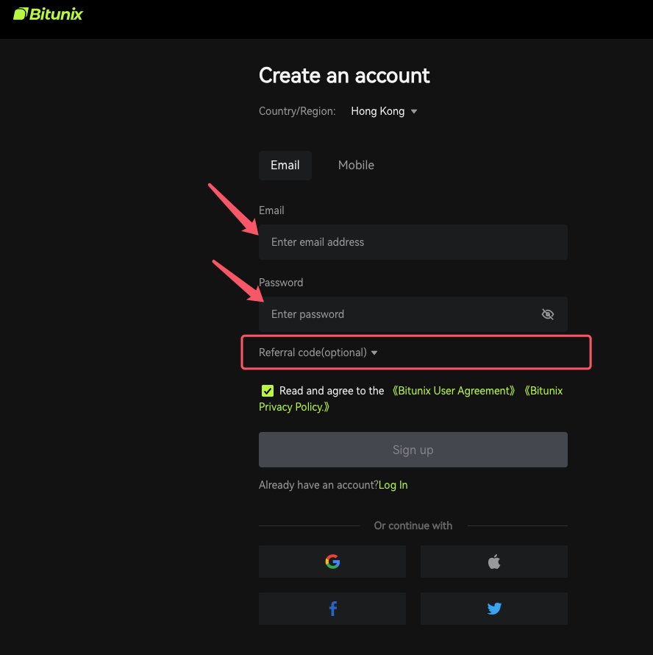Click the Create an account heading
Viewport: 653px width, 655px height.
pos(344,76)
